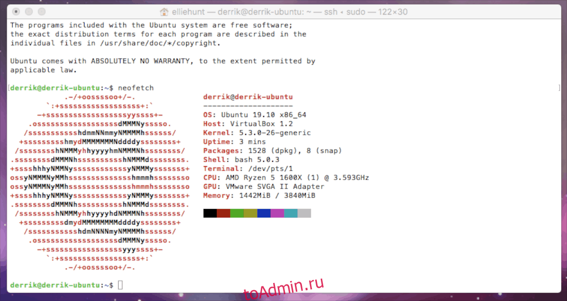Image resolution: width=567 pixels, height=301 pixels.
Task: Click the gray close window button
Action: coord(17,12)
